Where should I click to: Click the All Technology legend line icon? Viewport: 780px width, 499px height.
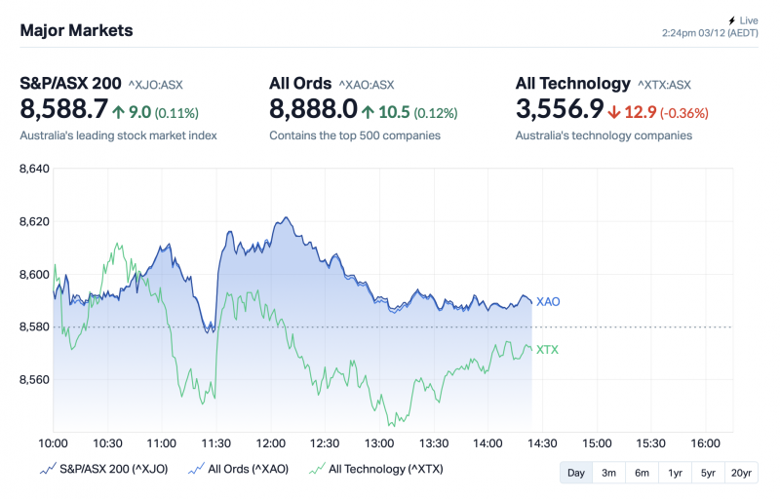317,469
